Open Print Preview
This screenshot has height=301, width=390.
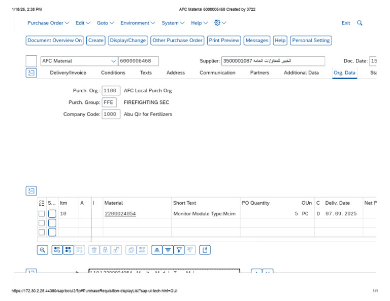click(x=224, y=41)
